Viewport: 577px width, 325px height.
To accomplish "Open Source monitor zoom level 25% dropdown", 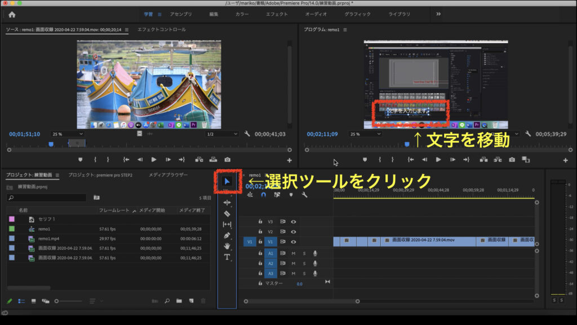I will click(68, 134).
